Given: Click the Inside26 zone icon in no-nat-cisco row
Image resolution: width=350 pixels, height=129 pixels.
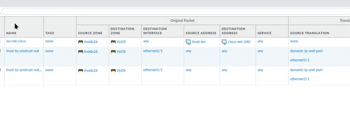Looking at the screenshot, I should [x=80, y=42].
